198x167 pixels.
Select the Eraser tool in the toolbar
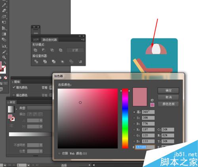[x=4, y=11]
